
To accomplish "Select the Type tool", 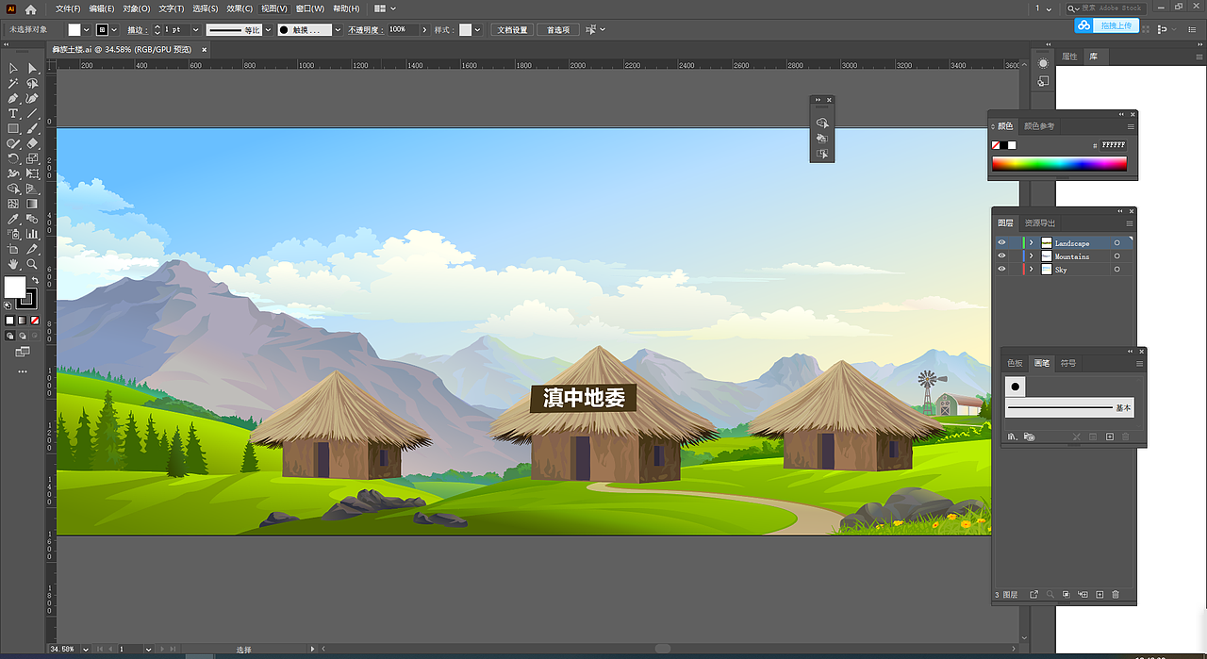I will point(13,113).
